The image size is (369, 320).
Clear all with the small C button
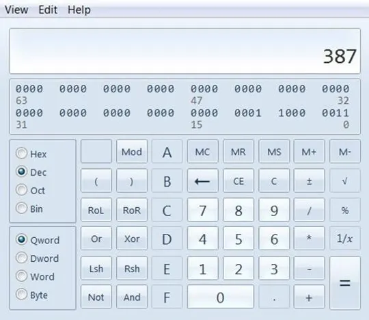274,181
